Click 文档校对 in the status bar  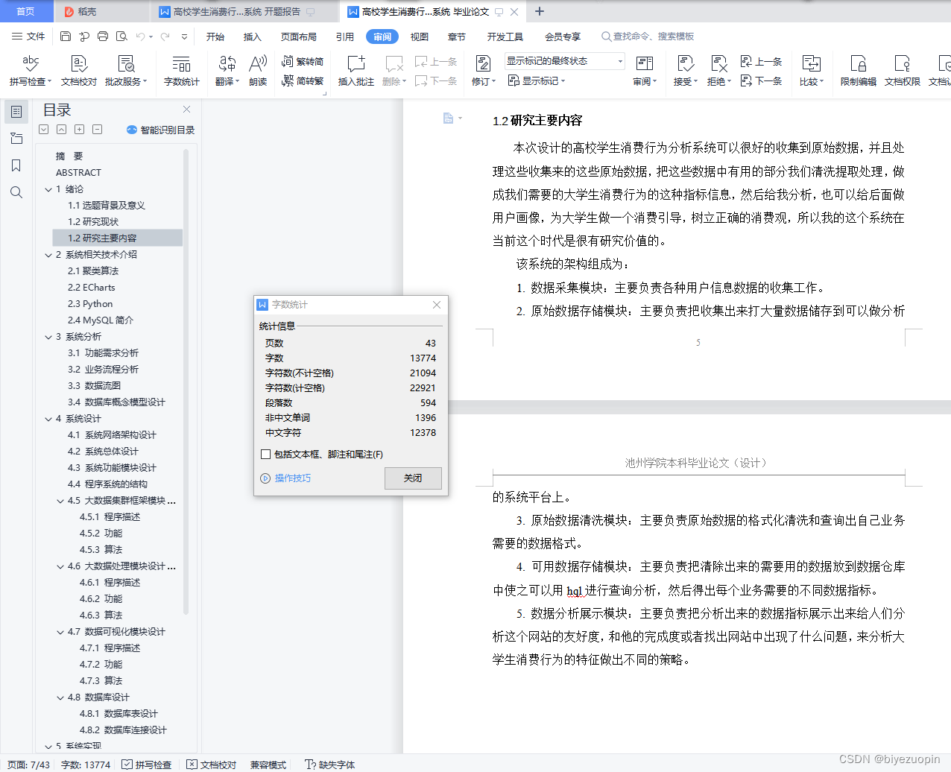coord(212,765)
